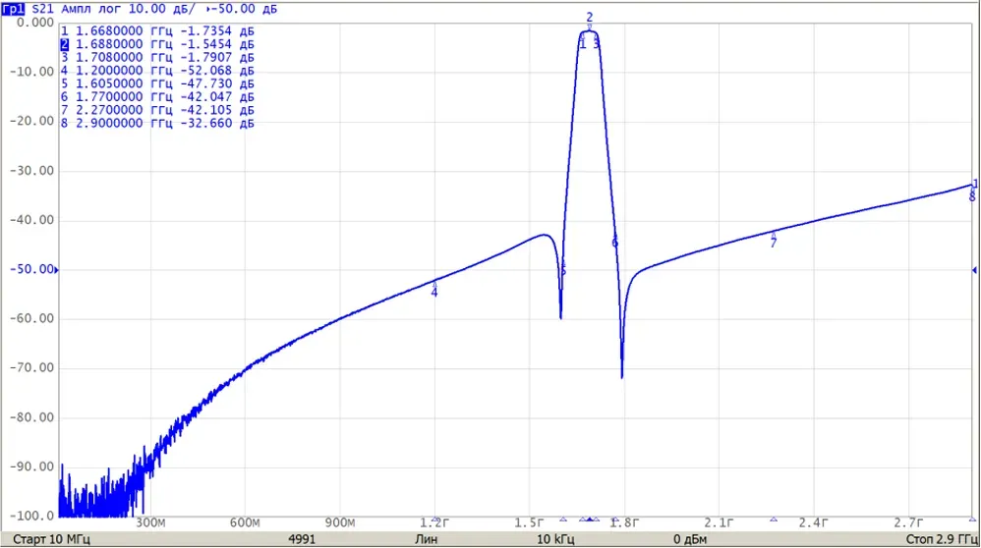
Task: Change the Лин sweep type field
Action: click(x=426, y=539)
